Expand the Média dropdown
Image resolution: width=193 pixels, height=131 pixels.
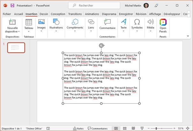coord(151,31)
